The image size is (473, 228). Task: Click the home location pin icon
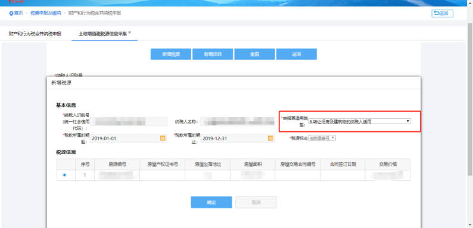(11, 13)
